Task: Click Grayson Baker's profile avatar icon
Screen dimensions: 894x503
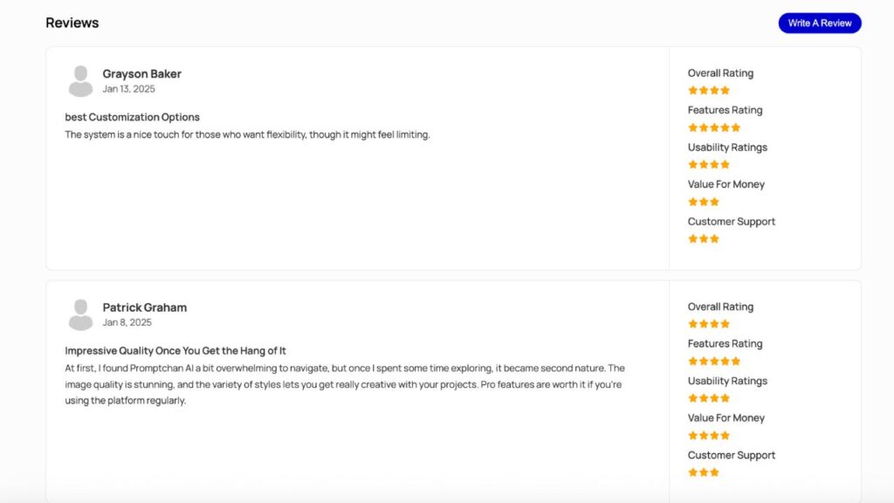Action: [x=80, y=81]
